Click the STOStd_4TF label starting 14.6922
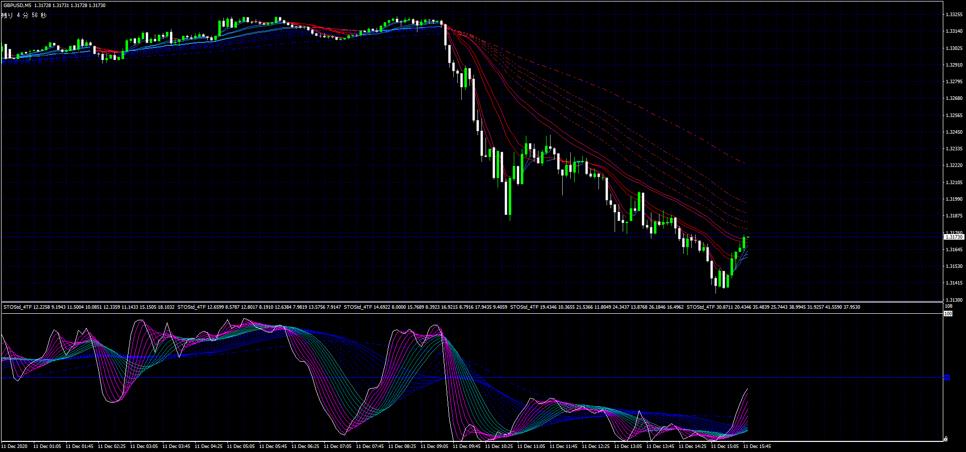The image size is (966, 452). click(426, 307)
